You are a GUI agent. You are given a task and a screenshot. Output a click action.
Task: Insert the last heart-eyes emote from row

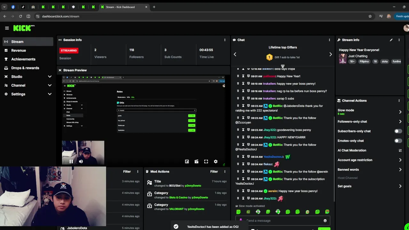coord(327,212)
